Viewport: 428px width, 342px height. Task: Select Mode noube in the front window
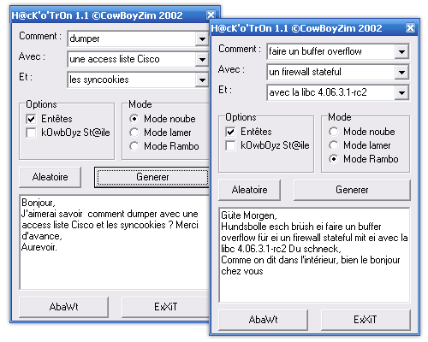coord(333,132)
